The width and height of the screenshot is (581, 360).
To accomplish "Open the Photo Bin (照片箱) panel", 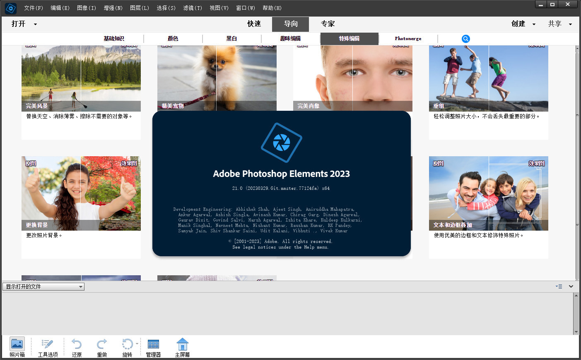I will tap(17, 347).
